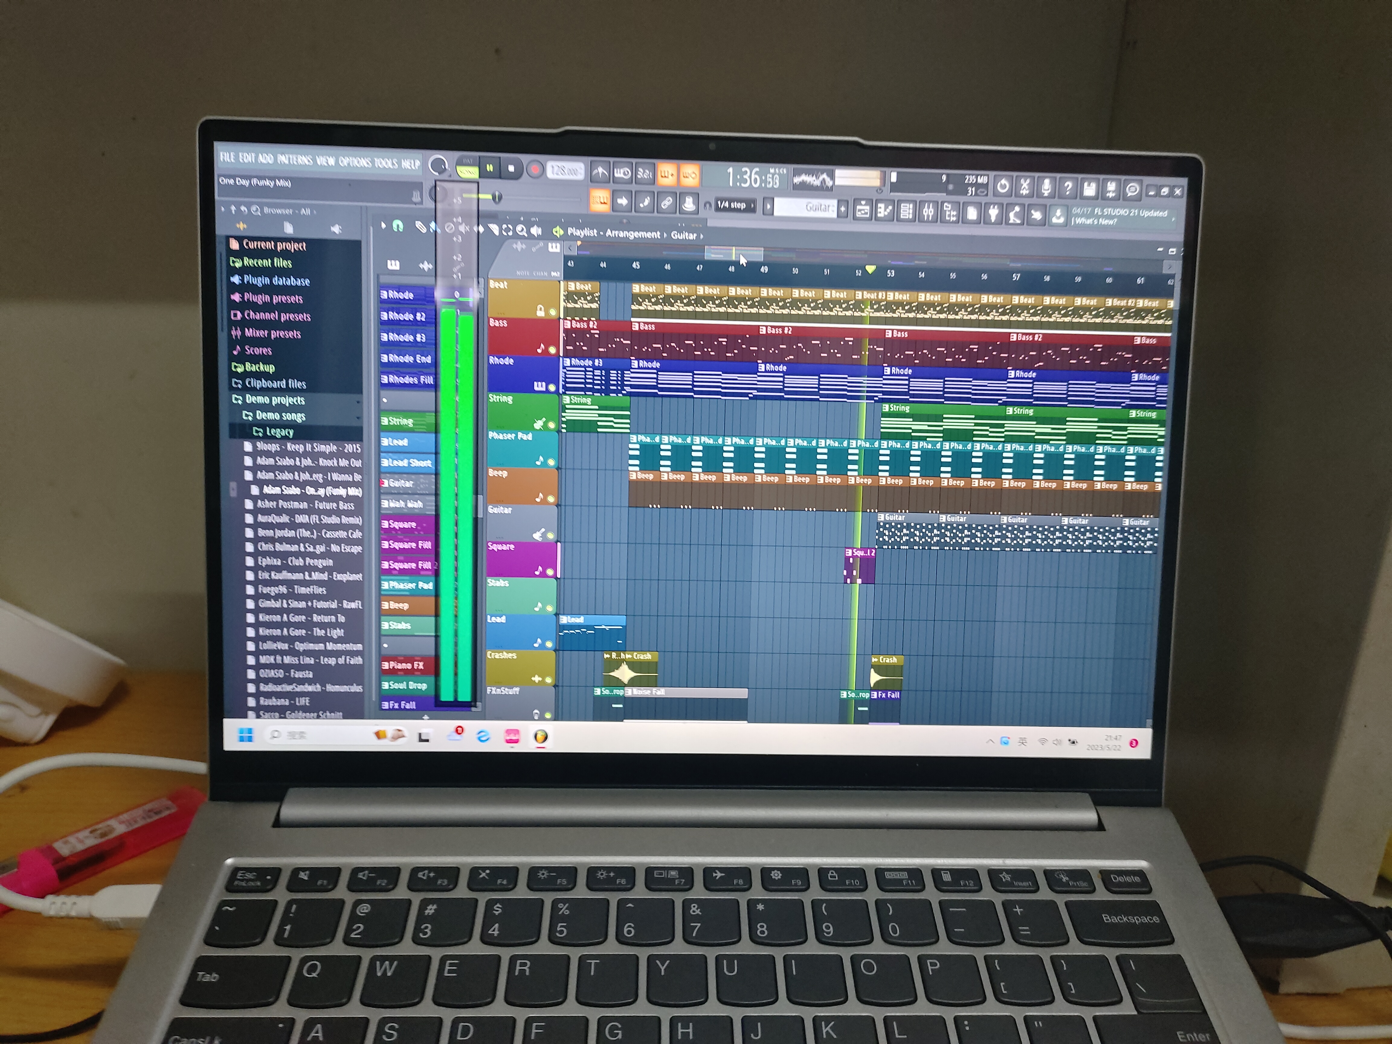1392x1044 pixels.
Task: Click the record button
Action: (535, 169)
